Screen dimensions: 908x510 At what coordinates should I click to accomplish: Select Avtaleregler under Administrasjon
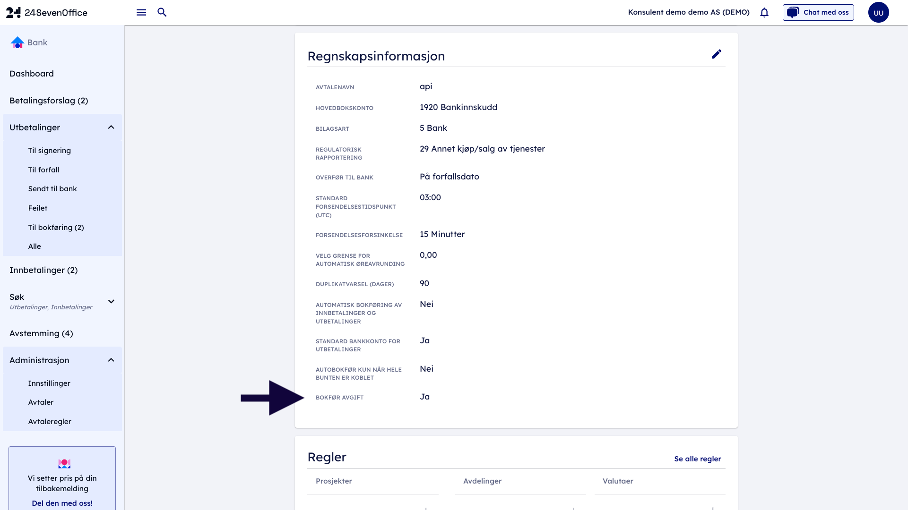coord(50,422)
